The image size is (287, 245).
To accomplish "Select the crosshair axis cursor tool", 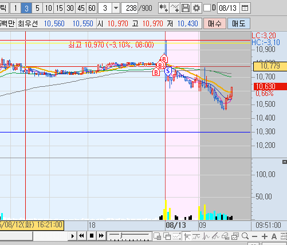I will (187, 236).
